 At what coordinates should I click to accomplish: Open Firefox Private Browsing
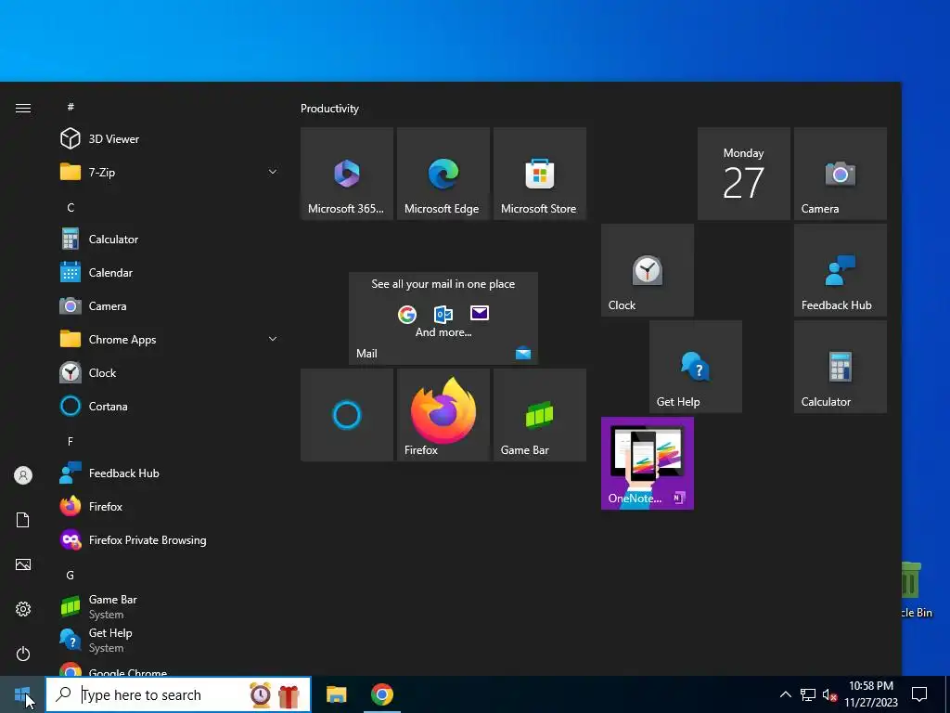click(x=170, y=540)
